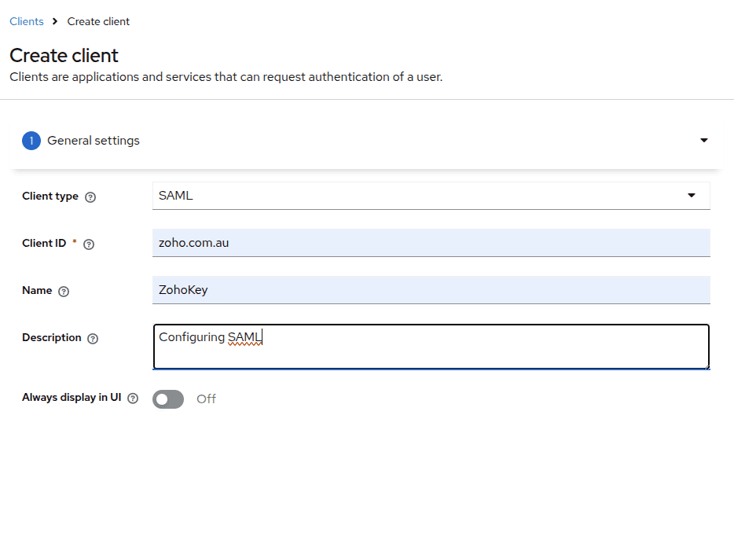Click the Description help icon
Viewport: 734px width, 540px height.
click(x=93, y=339)
